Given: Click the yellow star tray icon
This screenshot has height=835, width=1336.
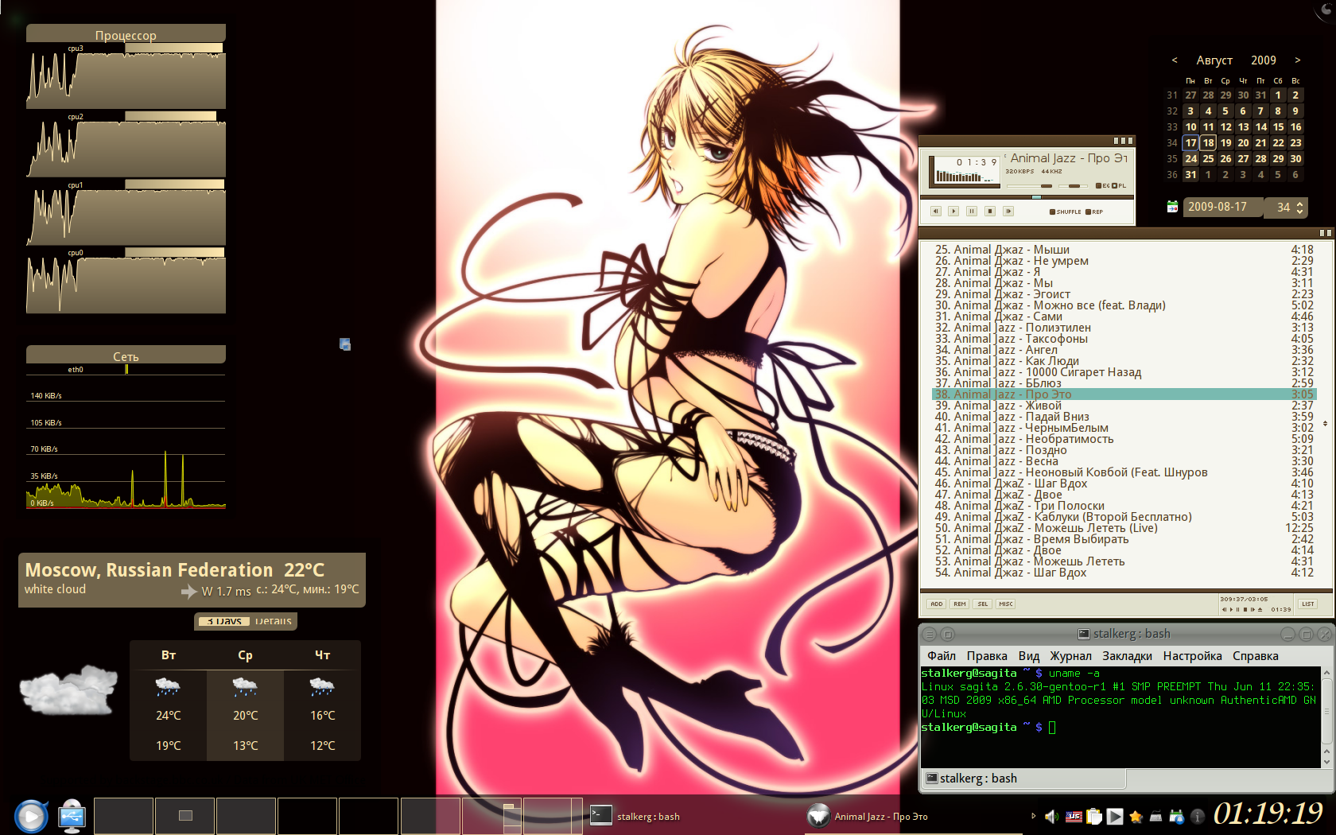Looking at the screenshot, I should click(x=1136, y=817).
